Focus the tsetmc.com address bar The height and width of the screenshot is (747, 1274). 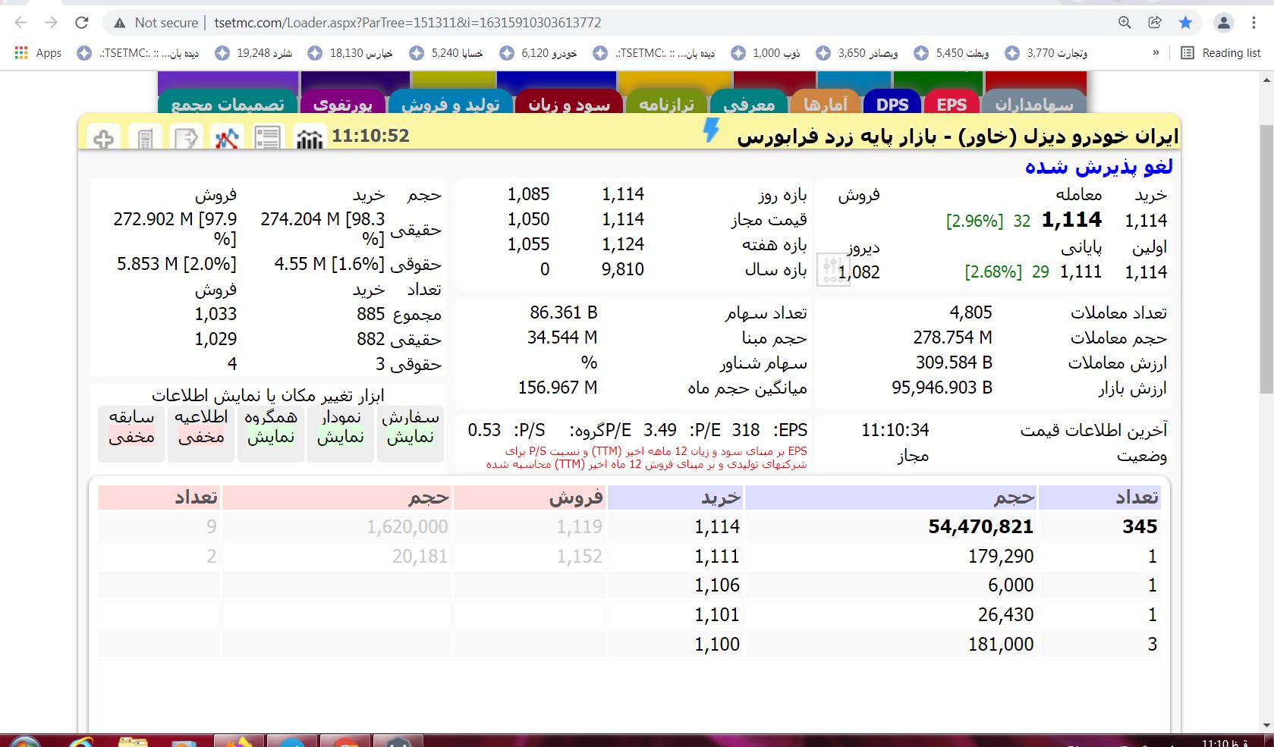pyautogui.click(x=407, y=23)
